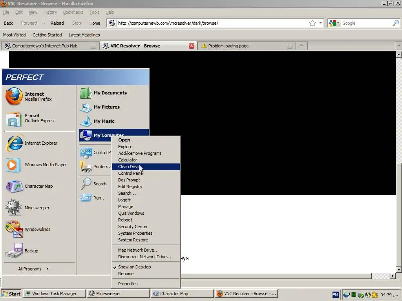Viewport: 402px width, 301px height.
Task: Open the list all tabs dropdown
Action: pyautogui.click(x=399, y=46)
